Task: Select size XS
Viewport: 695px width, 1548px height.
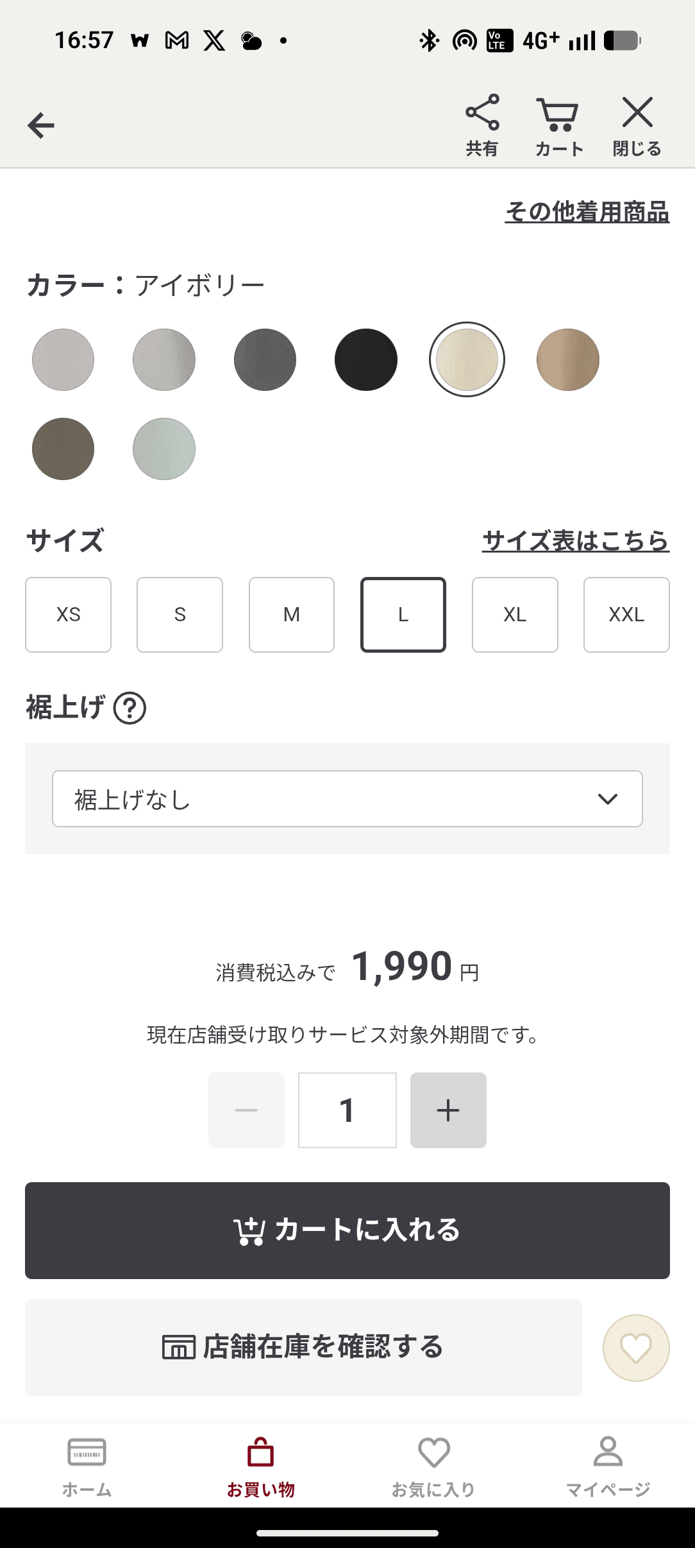Action: 69,615
